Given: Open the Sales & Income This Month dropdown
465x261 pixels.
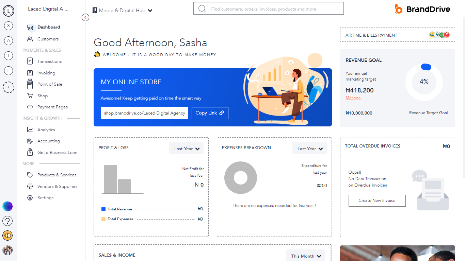Looking at the screenshot, I should pyautogui.click(x=305, y=256).
